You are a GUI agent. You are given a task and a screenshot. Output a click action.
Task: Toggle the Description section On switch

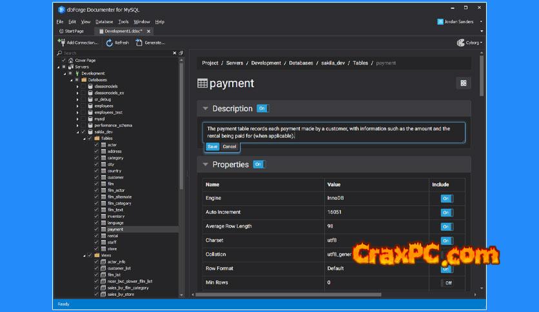click(x=262, y=108)
